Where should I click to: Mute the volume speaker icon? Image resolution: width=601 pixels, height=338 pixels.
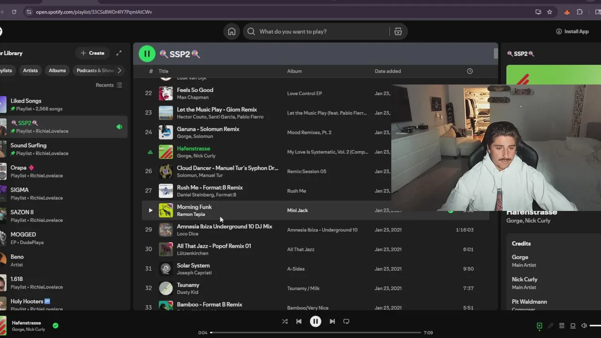[584, 326]
